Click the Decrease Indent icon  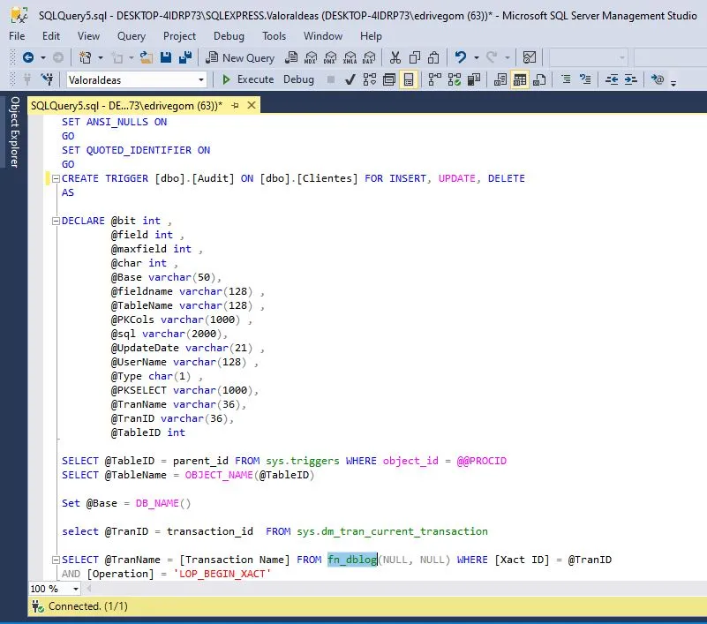pyautogui.click(x=612, y=79)
